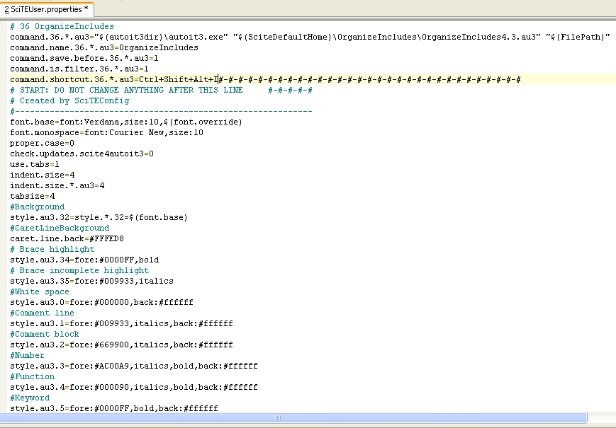Click the '# Brace incomplete highlight' comment
The height and width of the screenshot is (428, 616).
click(x=79, y=270)
